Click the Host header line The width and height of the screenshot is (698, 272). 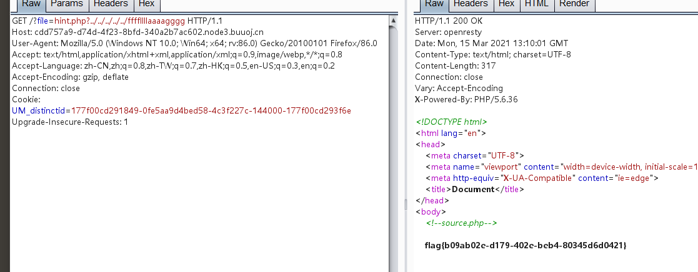tap(137, 32)
